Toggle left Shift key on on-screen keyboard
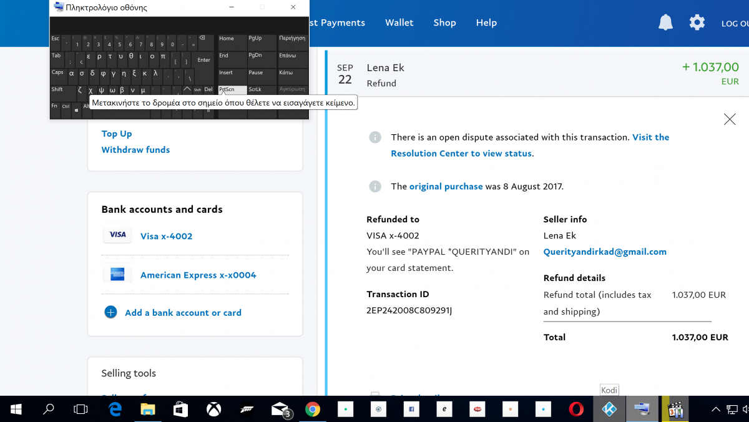749x422 pixels. click(62, 93)
